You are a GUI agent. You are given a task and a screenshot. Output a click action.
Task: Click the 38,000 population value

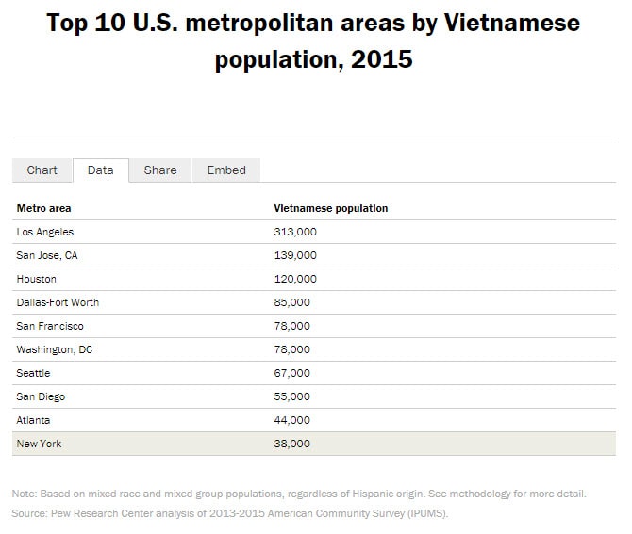291,444
